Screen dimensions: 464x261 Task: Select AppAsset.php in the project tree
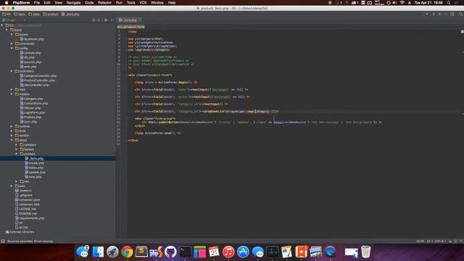pyautogui.click(x=32, y=39)
